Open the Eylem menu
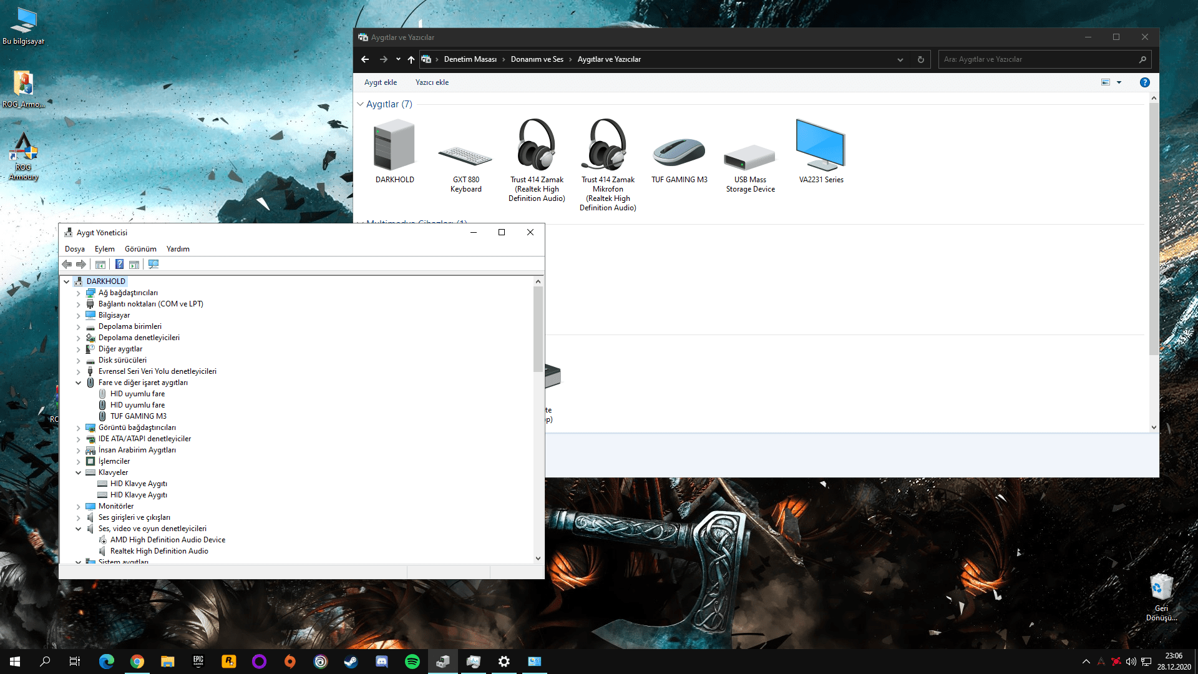Viewport: 1198px width, 674px height. point(104,248)
